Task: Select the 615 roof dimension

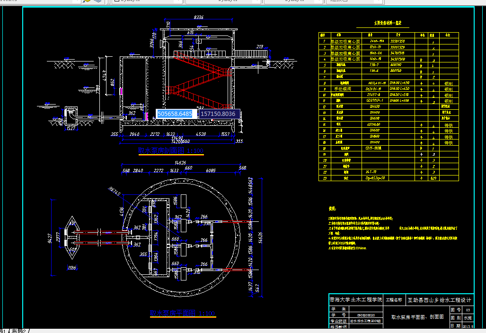Action: pyautogui.click(x=190, y=33)
